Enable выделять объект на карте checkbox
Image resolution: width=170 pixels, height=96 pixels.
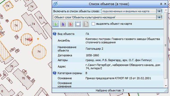click(x=93, y=24)
